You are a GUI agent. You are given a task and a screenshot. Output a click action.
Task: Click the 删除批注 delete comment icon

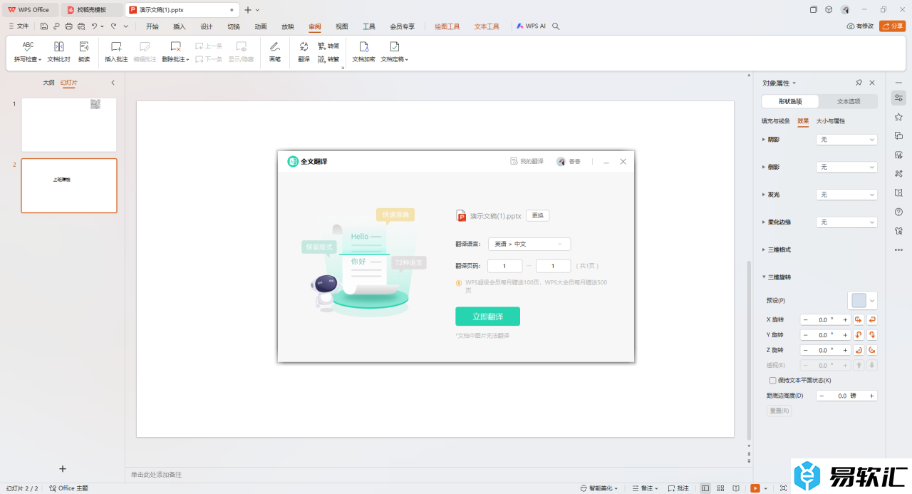point(175,46)
